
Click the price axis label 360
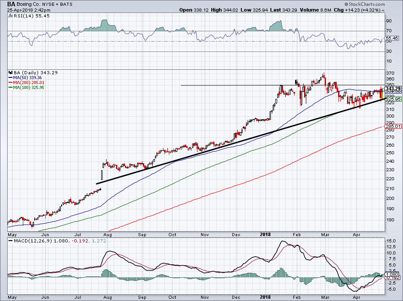[x=390, y=79]
